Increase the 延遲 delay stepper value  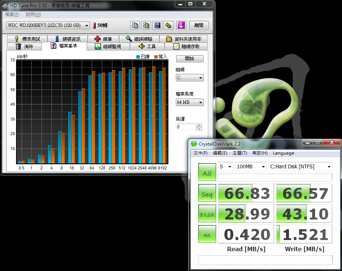pyautogui.click(x=199, y=125)
